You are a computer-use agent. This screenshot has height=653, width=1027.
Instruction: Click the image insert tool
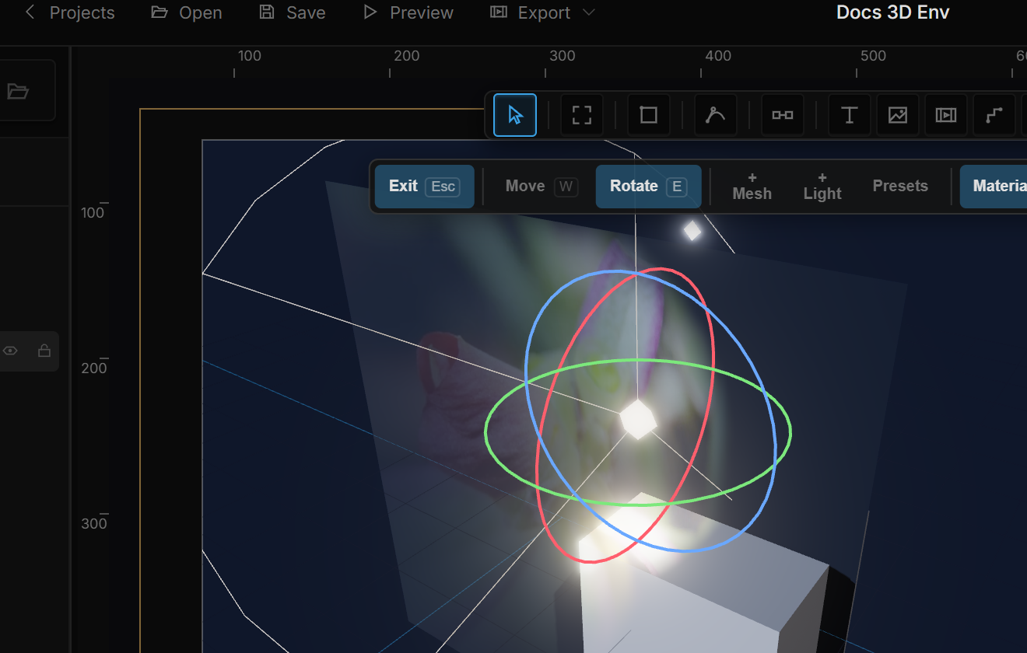898,115
